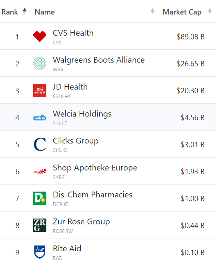
Task: Click the Market Cap header text
Action: pyautogui.click(x=182, y=12)
